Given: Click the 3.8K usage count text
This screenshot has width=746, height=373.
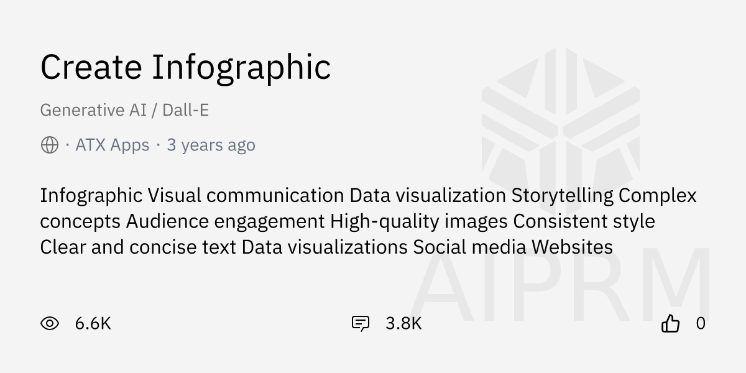Looking at the screenshot, I should (403, 323).
